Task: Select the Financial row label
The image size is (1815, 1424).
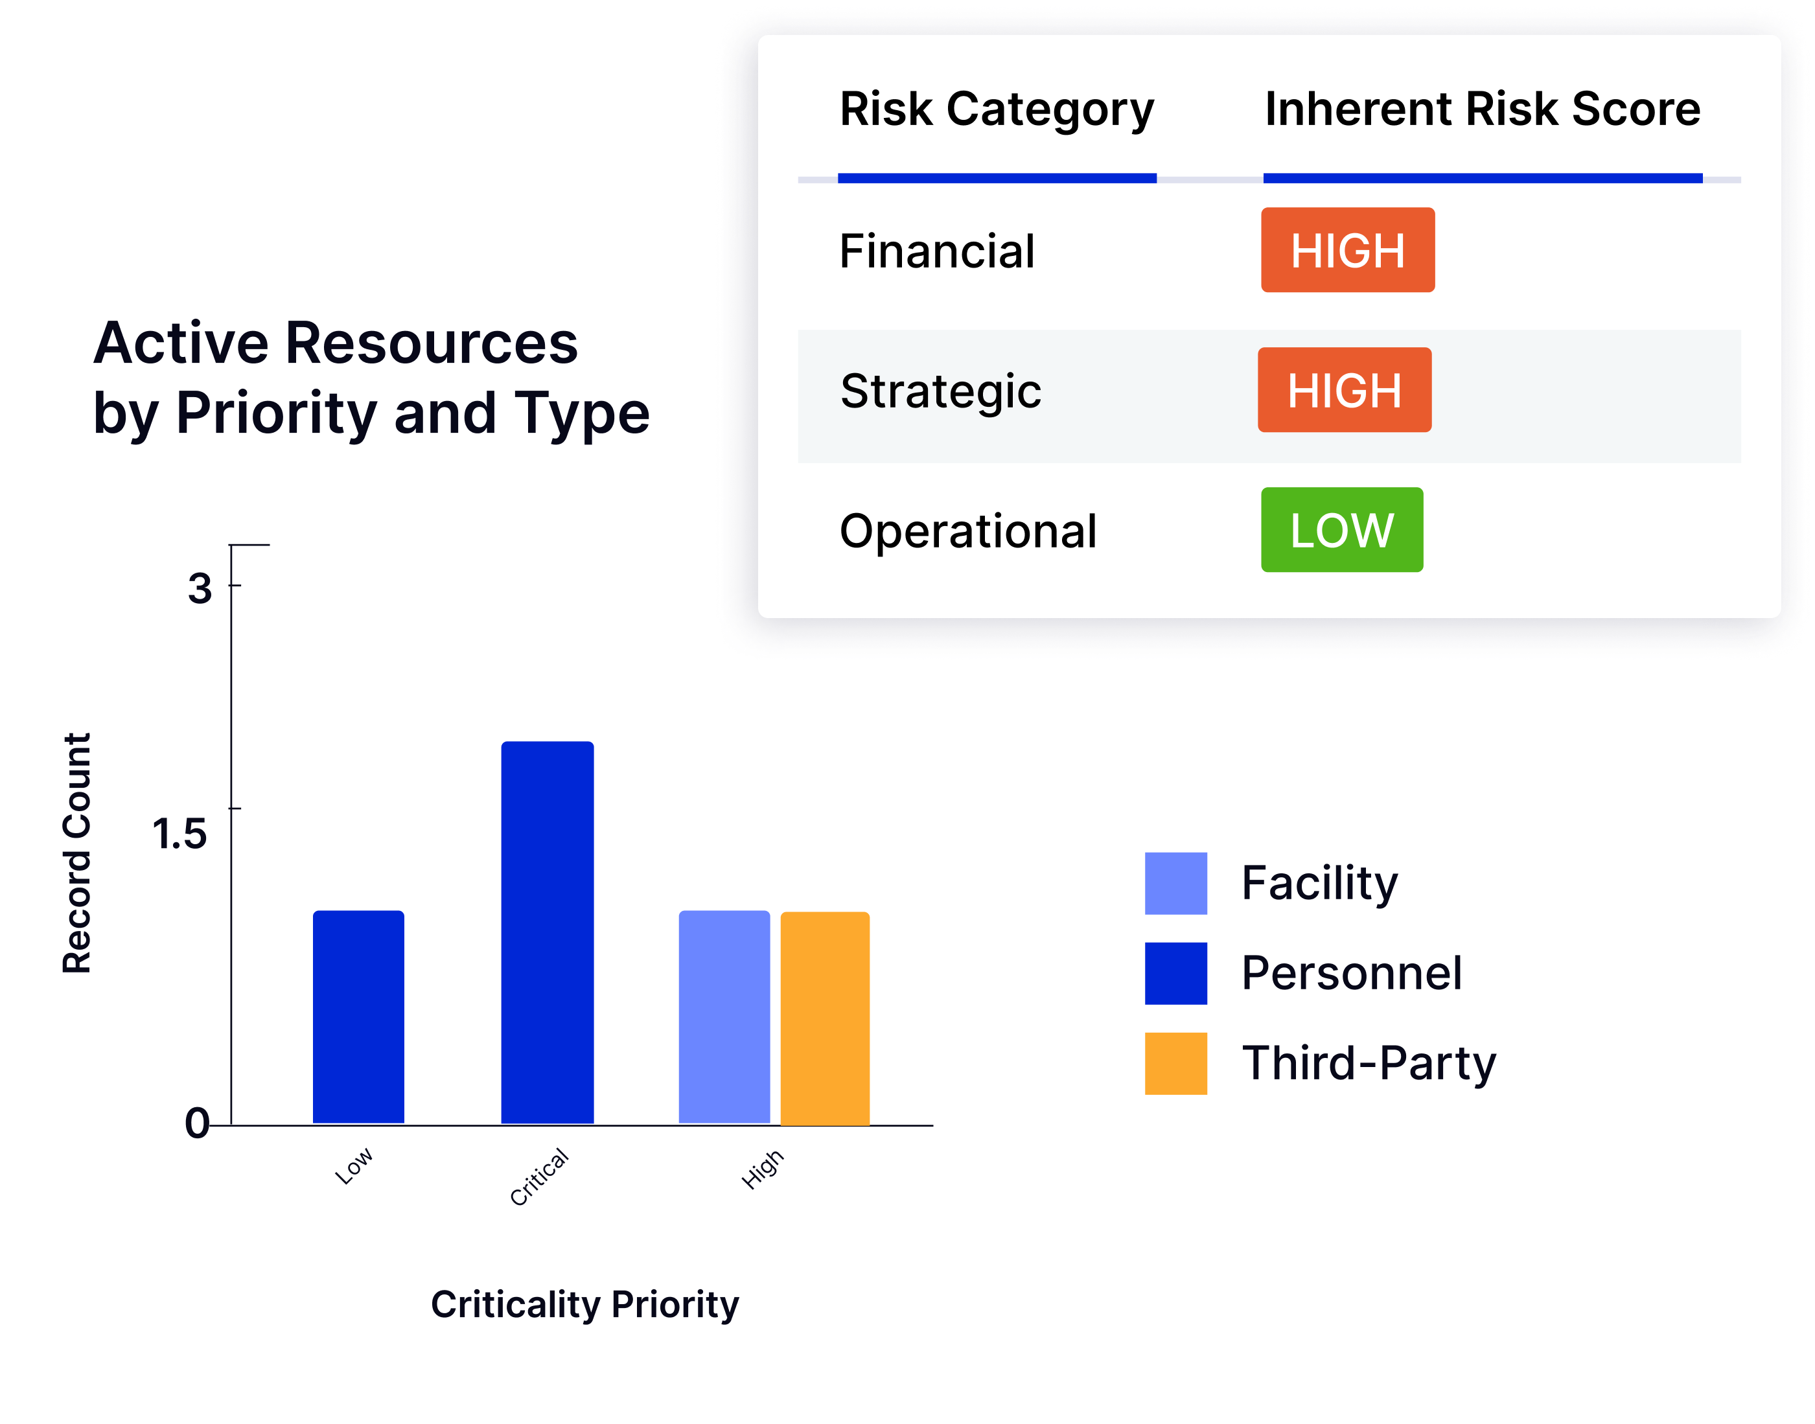Action: pyautogui.click(x=936, y=251)
